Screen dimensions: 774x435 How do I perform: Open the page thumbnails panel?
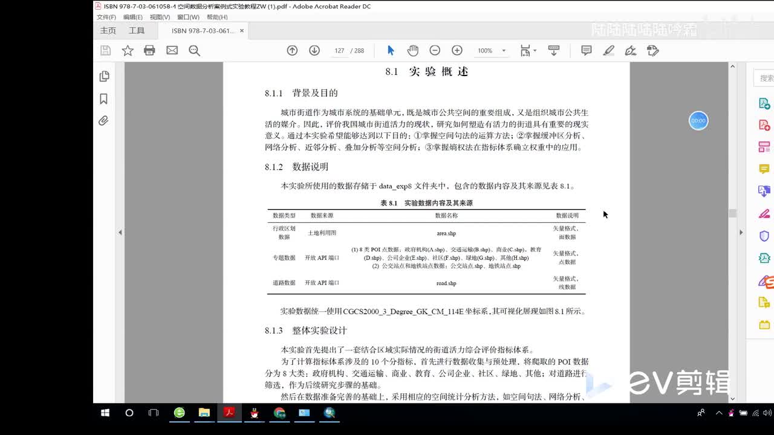(104, 76)
